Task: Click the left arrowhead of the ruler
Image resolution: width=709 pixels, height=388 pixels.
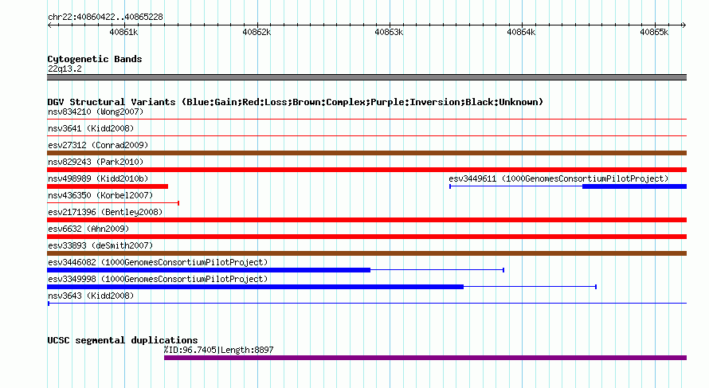Action: pos(49,25)
